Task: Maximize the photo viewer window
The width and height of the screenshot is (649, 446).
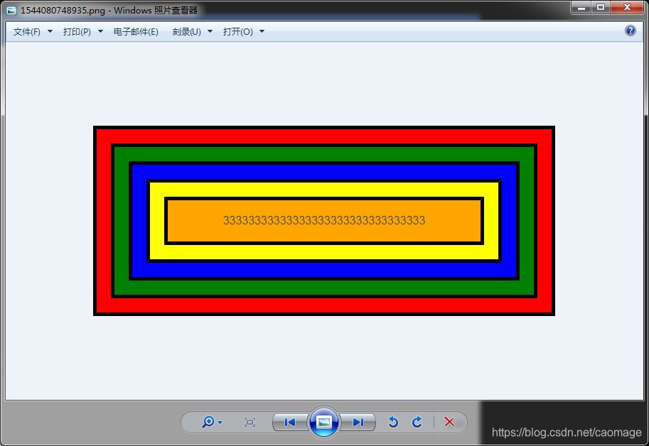Action: point(601,7)
